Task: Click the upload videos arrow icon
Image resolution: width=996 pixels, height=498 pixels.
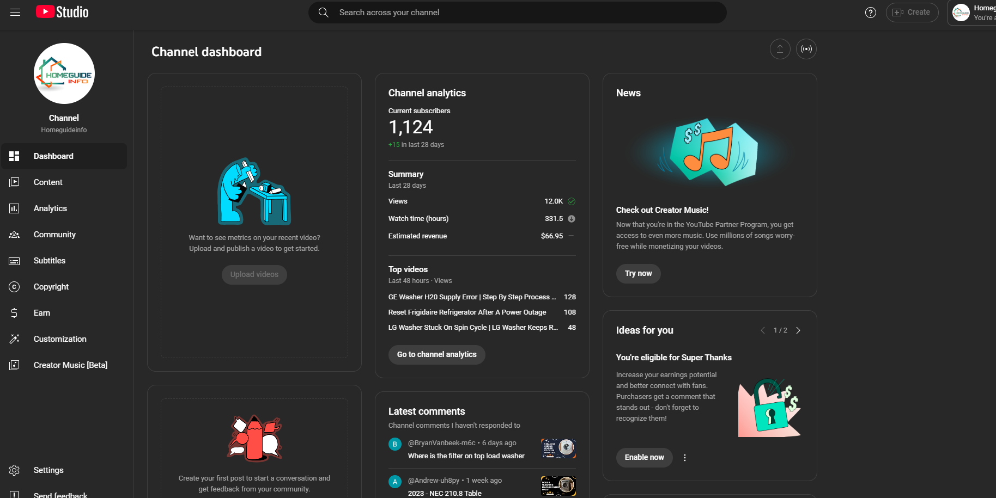Action: click(780, 49)
